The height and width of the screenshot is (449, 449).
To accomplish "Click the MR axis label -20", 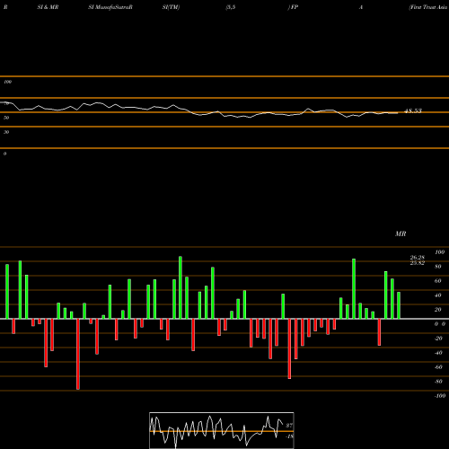I will (x=438, y=339).
